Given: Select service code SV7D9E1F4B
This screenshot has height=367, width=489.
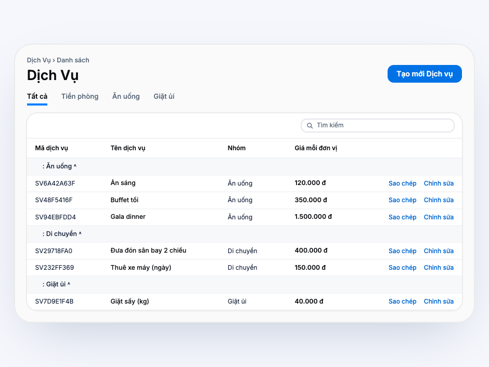Looking at the screenshot, I should pyautogui.click(x=54, y=302).
